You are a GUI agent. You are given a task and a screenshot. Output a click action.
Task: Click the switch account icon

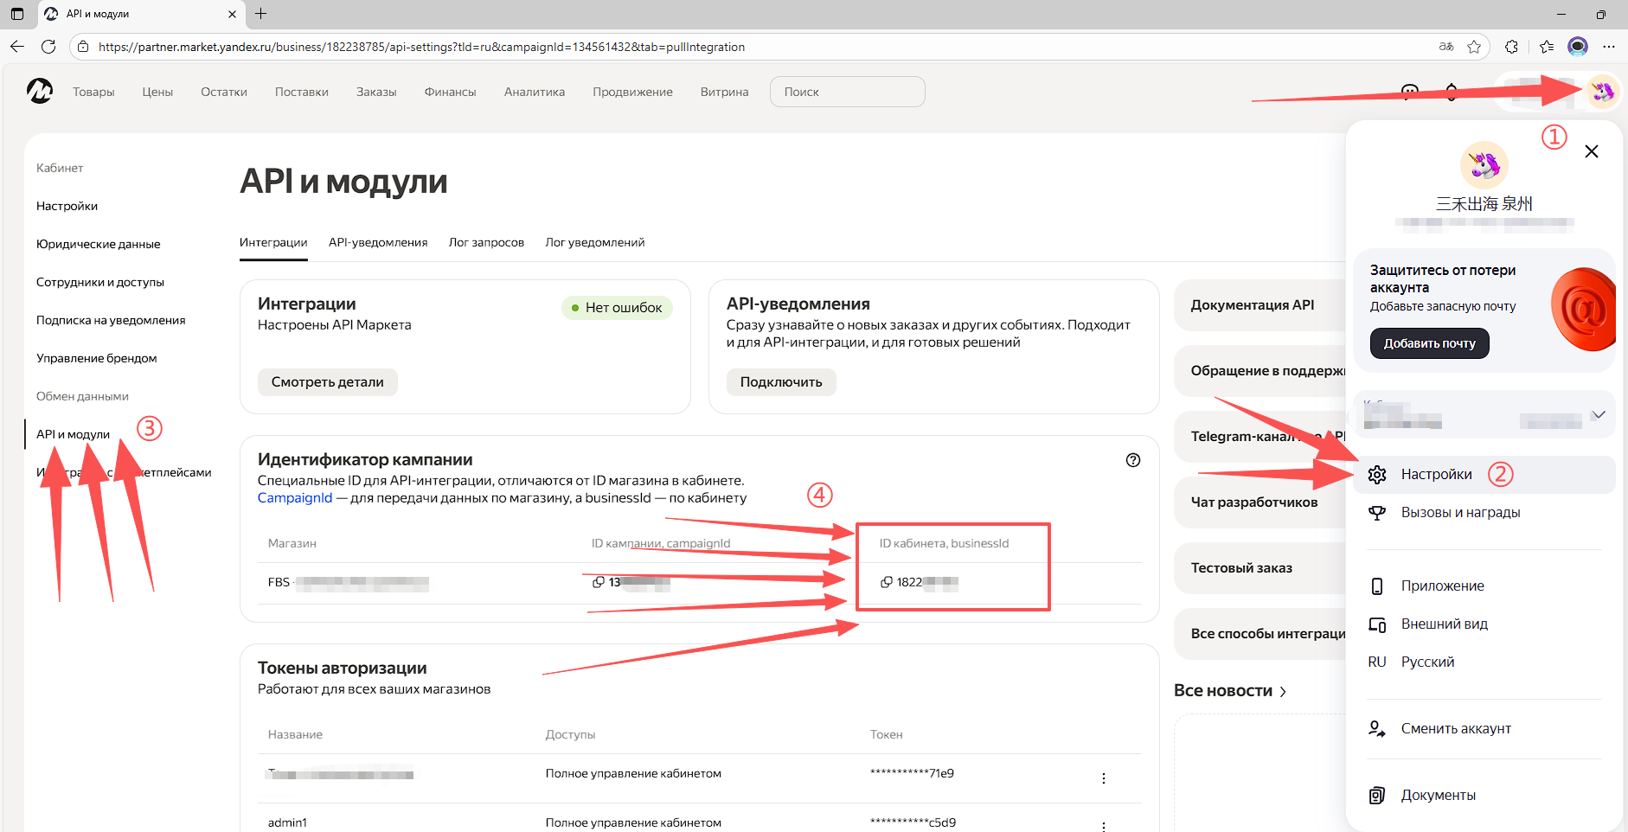[1377, 728]
